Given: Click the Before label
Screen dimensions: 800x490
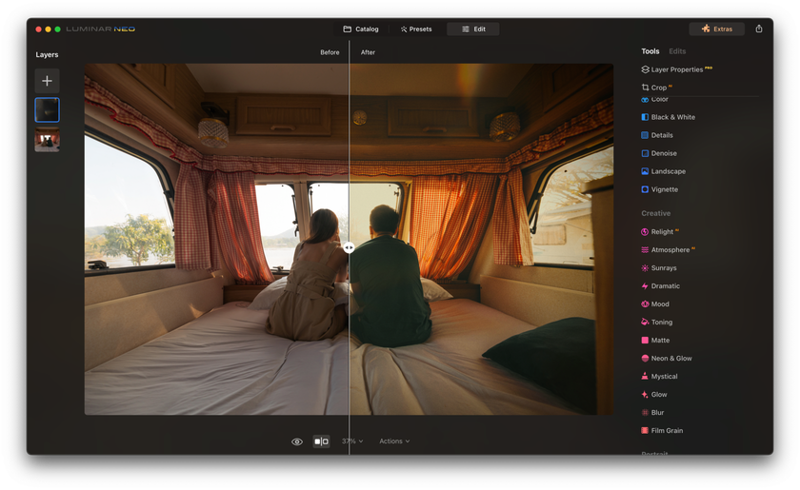Looking at the screenshot, I should [x=330, y=52].
